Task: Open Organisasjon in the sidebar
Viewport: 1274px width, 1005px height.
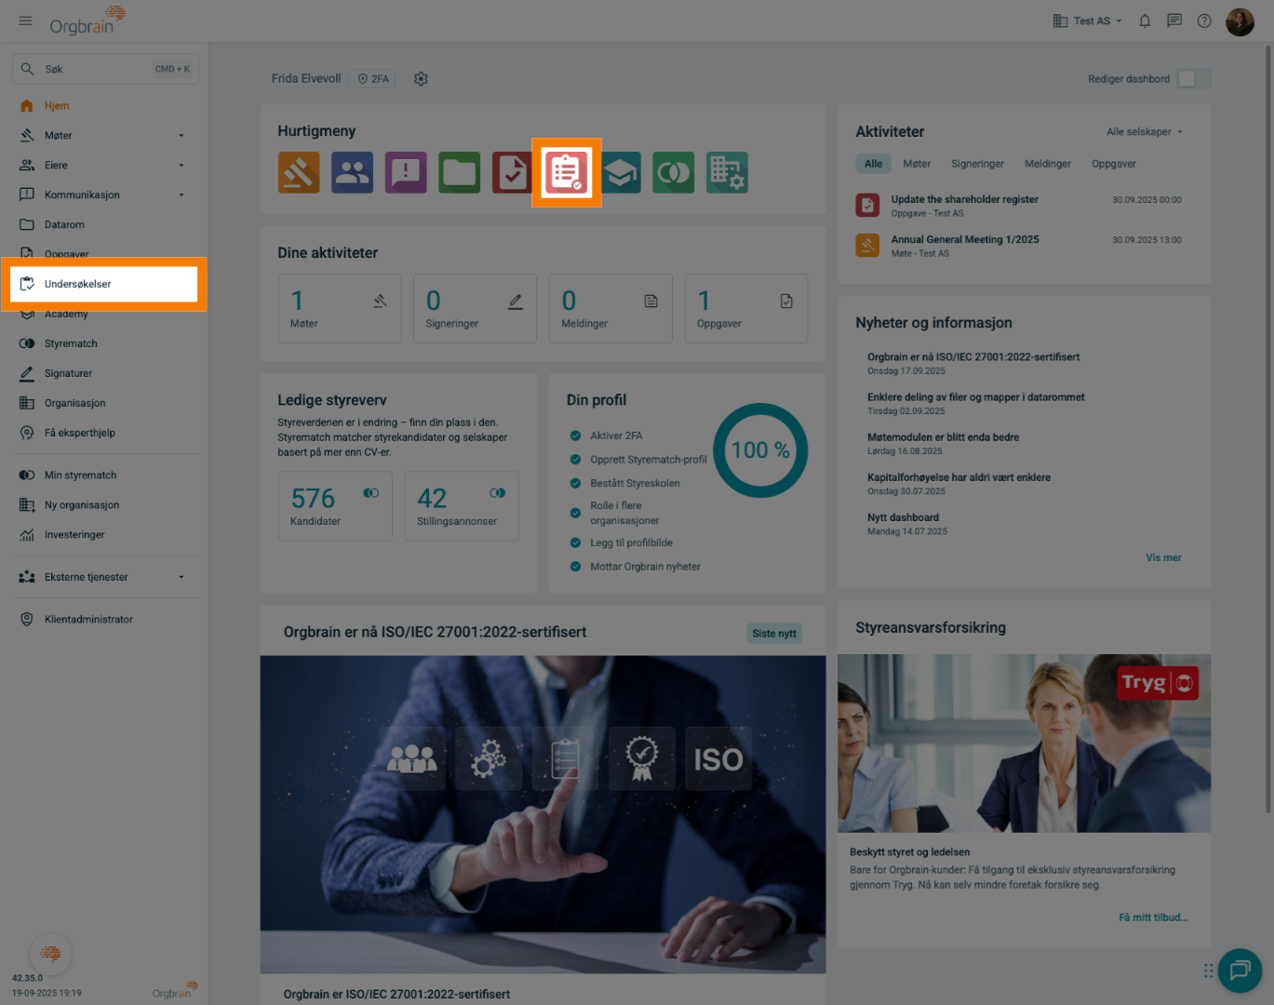Action: (x=105, y=403)
